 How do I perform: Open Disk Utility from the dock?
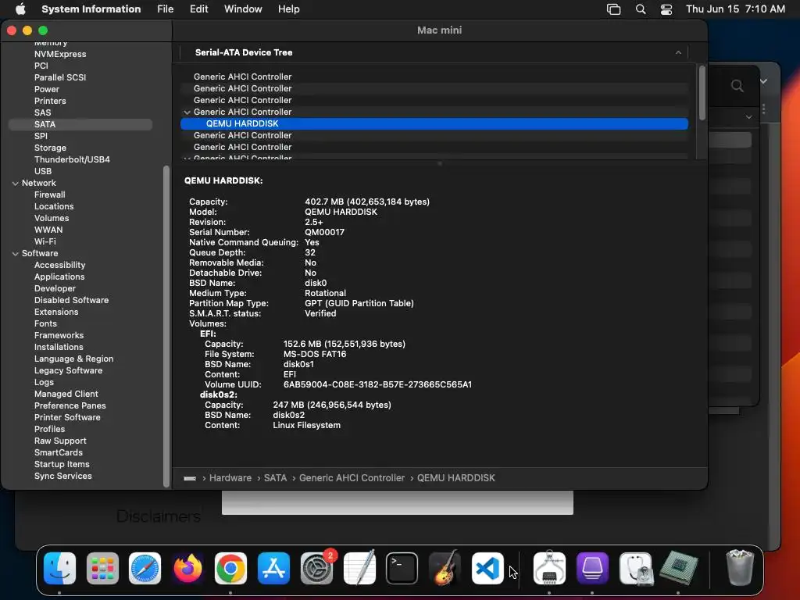tap(635, 568)
